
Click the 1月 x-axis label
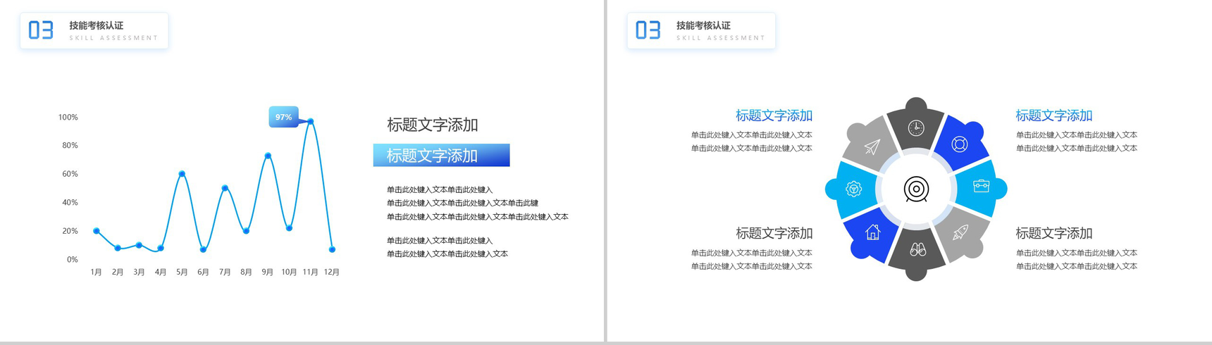[97, 272]
